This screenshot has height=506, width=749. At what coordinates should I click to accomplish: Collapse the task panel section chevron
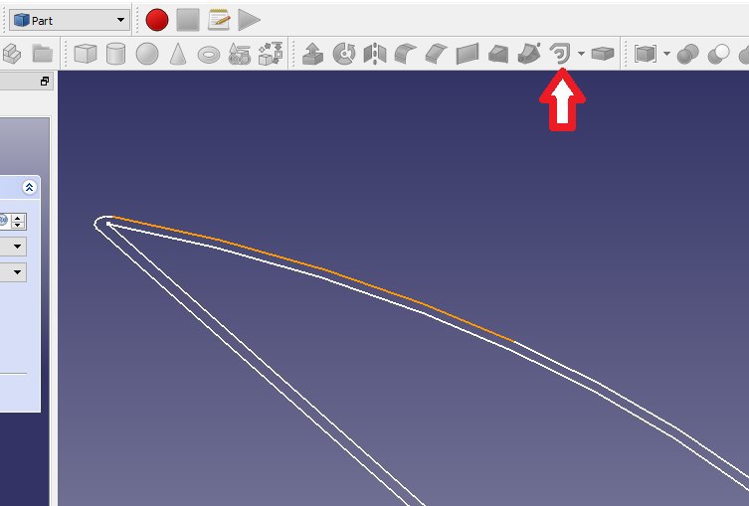point(29,187)
